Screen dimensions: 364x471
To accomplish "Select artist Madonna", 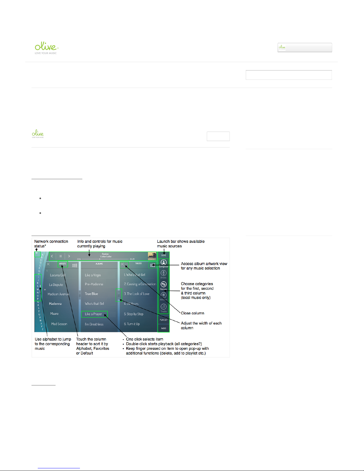I will pyautogui.click(x=55, y=304).
